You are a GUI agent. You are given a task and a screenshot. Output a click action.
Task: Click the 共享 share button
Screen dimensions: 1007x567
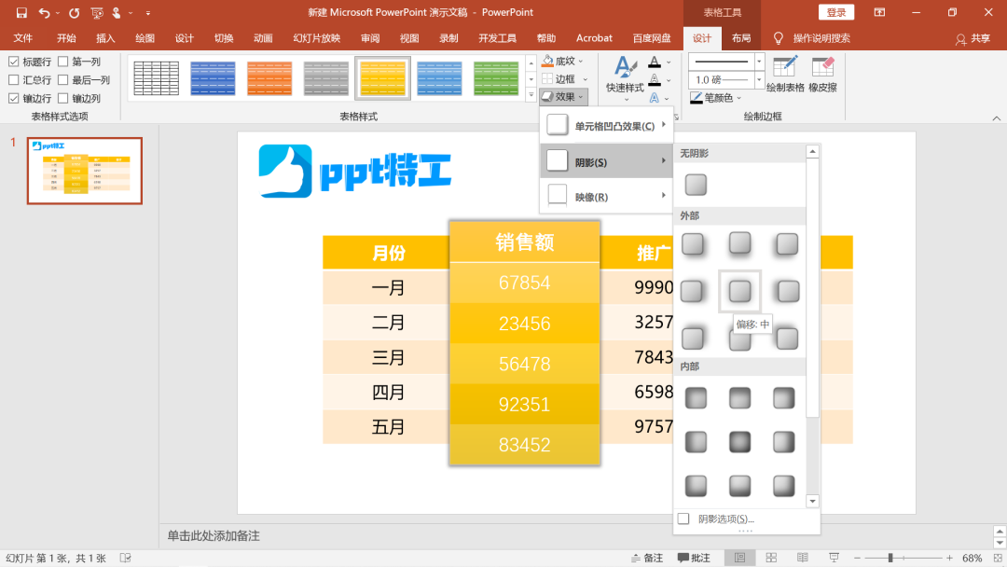tap(973, 38)
